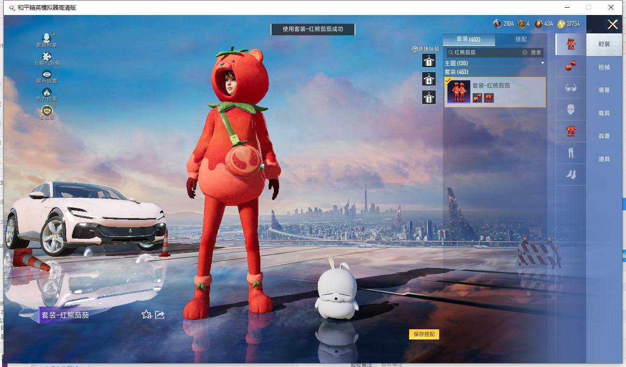
Task: Minimize the emulator window
Action: coord(567,7)
